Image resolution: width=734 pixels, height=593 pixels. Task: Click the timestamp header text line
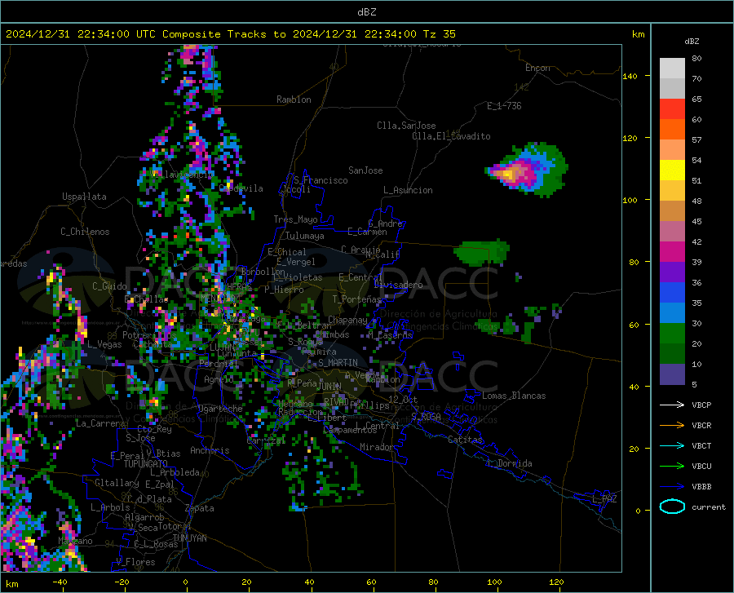pos(231,34)
